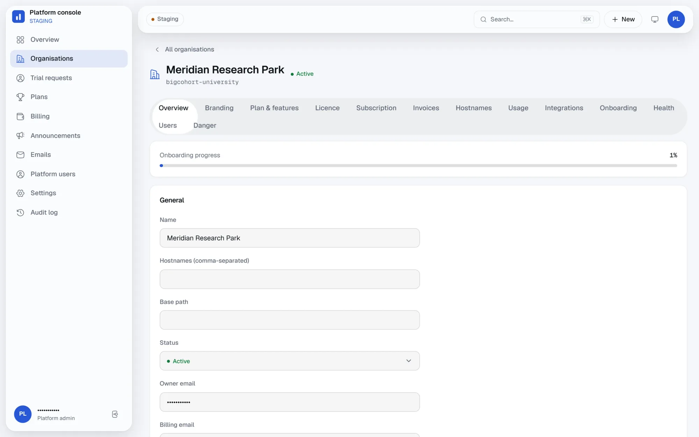
Task: Click the Platform admin role label
Action: (56, 418)
